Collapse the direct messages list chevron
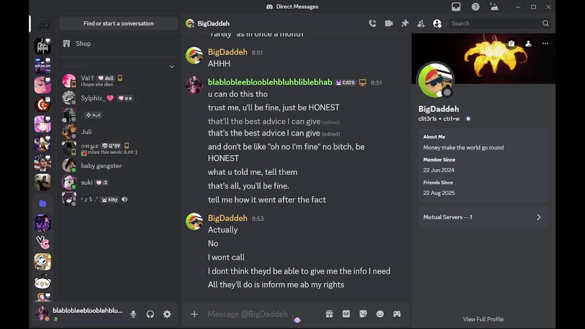This screenshot has width=585, height=329. tap(172, 66)
